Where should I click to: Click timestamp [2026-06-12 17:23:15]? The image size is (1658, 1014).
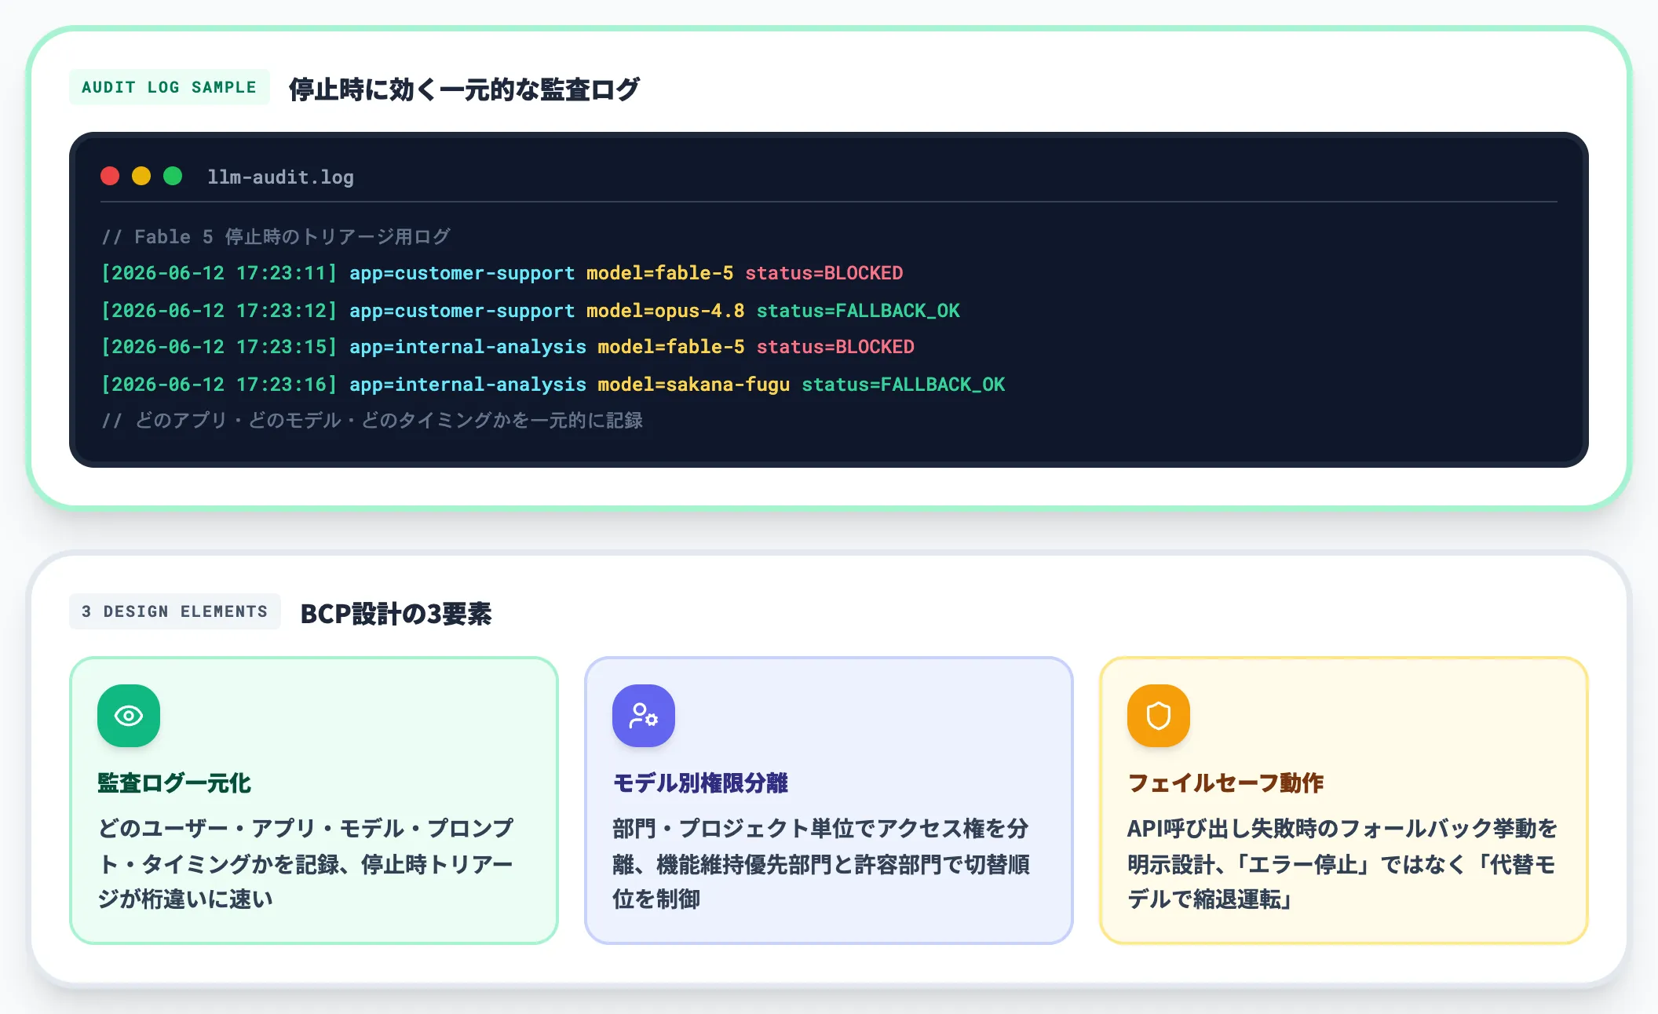(x=219, y=347)
